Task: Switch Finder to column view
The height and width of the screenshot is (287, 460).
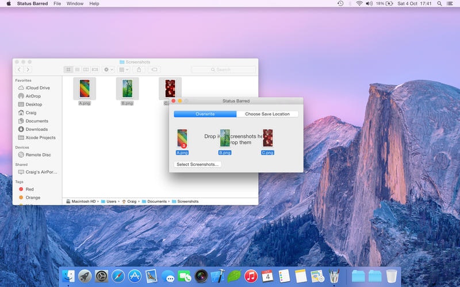Action: [x=86, y=69]
